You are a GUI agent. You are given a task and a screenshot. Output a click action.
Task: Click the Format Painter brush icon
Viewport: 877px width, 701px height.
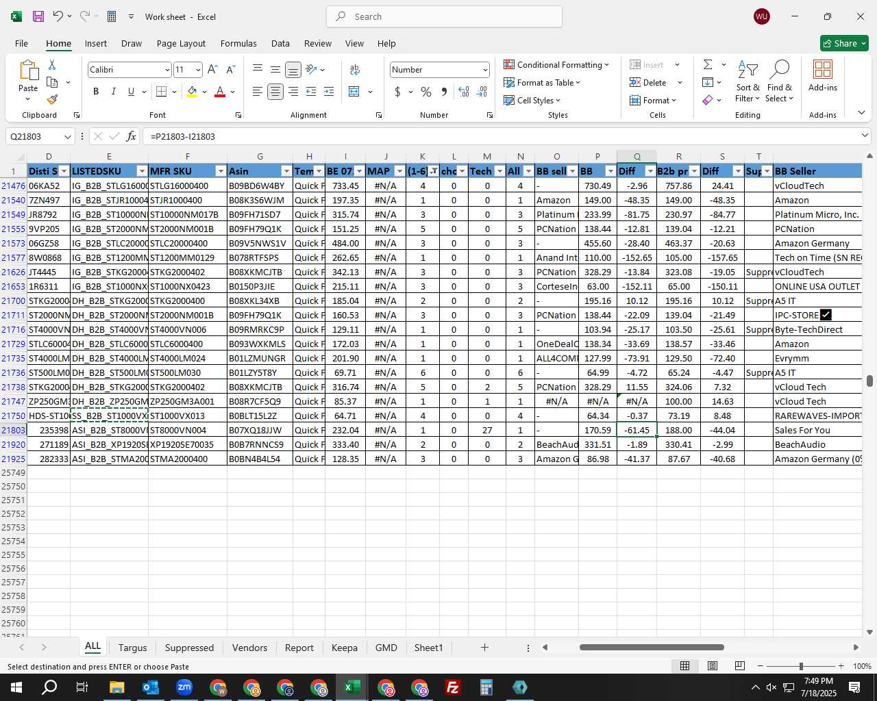pyautogui.click(x=52, y=99)
